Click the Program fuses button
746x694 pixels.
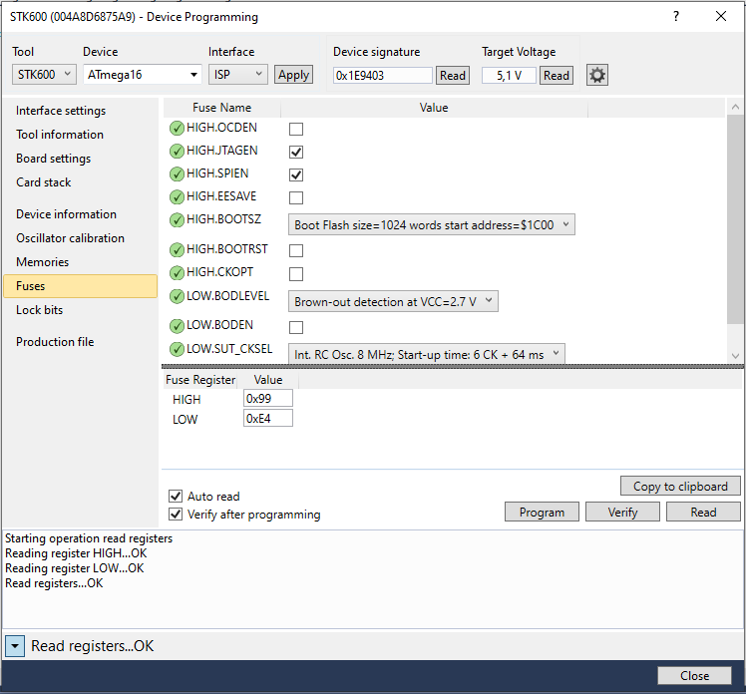click(542, 512)
